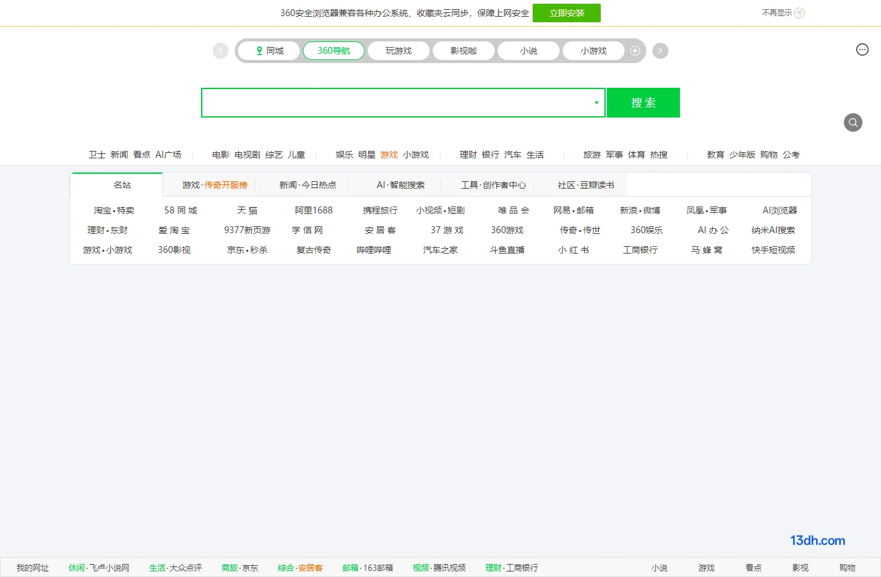Click the plus icon to add channel
881x577 pixels.
(x=635, y=51)
